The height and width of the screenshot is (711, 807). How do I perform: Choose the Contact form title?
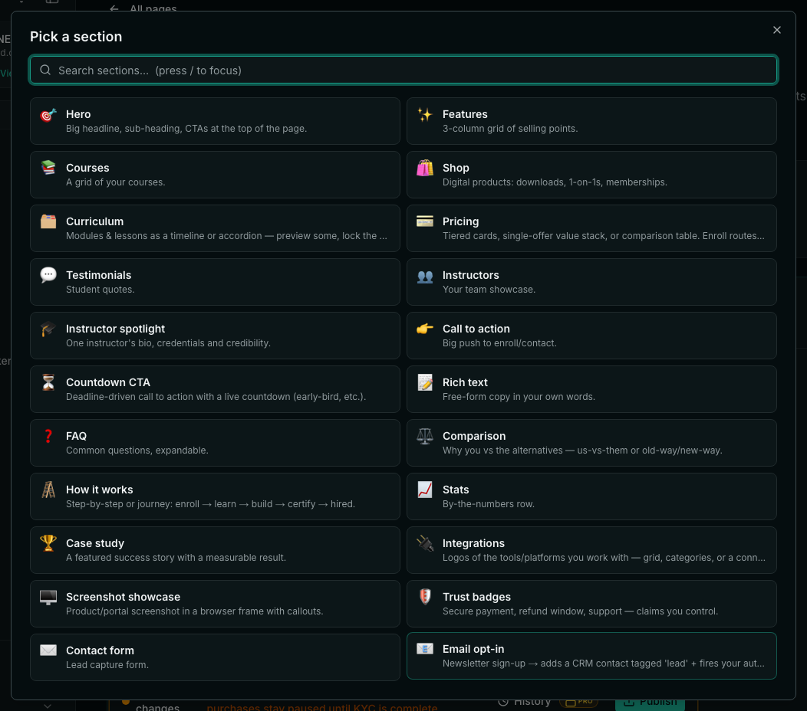click(x=100, y=650)
